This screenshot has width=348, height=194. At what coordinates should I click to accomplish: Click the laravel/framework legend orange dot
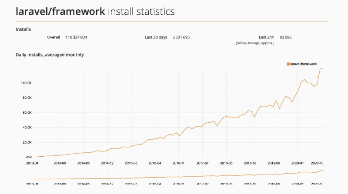click(x=288, y=64)
